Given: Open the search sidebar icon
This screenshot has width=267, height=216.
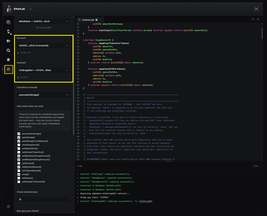Looking at the screenshot, I should 8,50.
